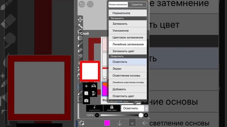Choose Цветовое затемнение blend mode

(128, 37)
